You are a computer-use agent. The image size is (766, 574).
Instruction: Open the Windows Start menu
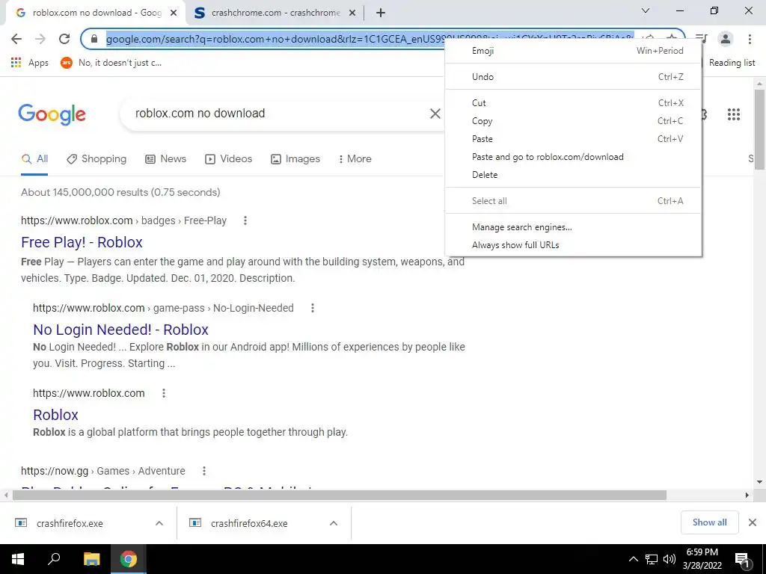point(18,559)
